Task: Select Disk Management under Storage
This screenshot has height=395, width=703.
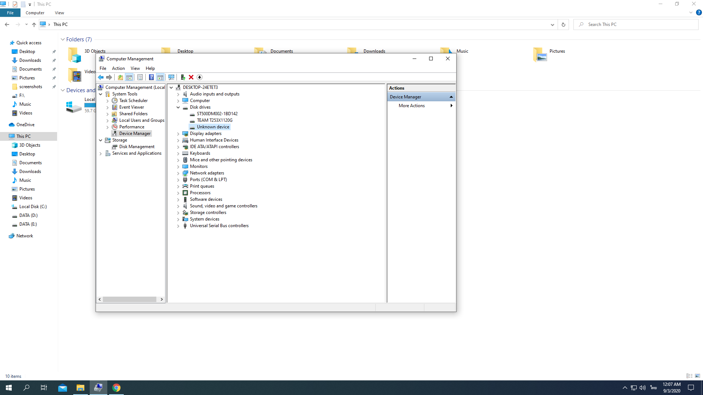Action: 137,147
